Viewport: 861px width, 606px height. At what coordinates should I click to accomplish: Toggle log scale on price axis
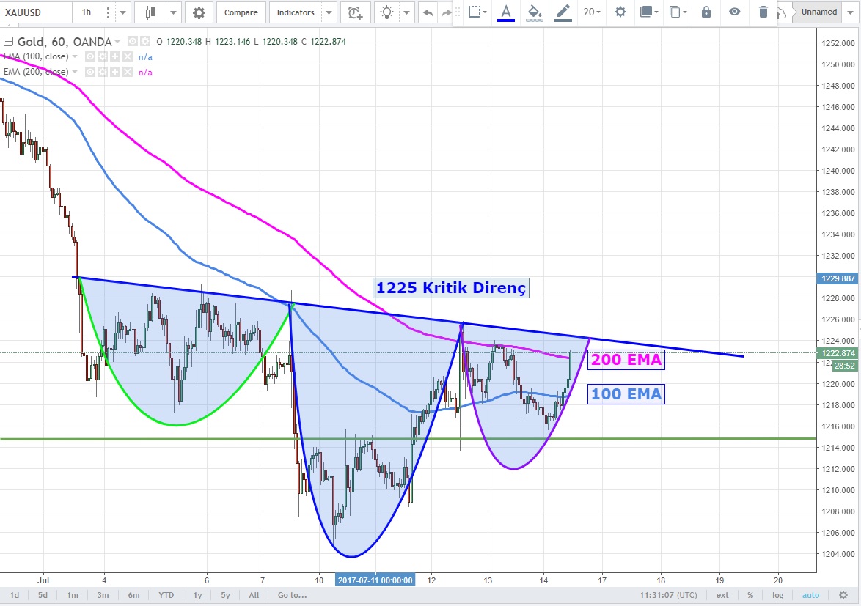tap(778, 595)
